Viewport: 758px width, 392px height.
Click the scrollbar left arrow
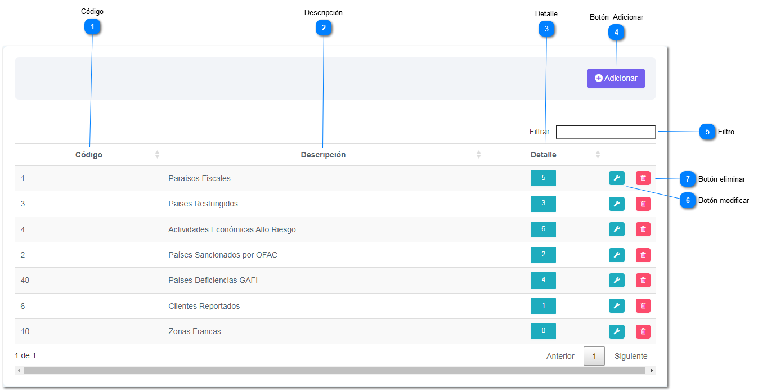coord(19,371)
